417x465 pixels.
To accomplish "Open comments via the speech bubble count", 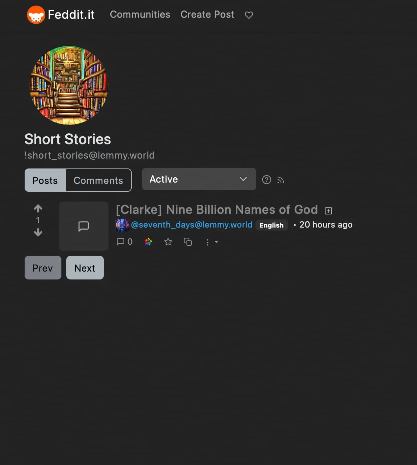I will [125, 242].
